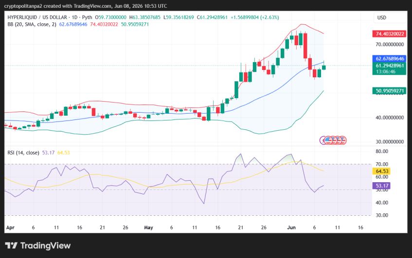Click the red 74.40320022 BB upper value in legend
Image resolution: width=412 pixels, height=258 pixels.
104,24
